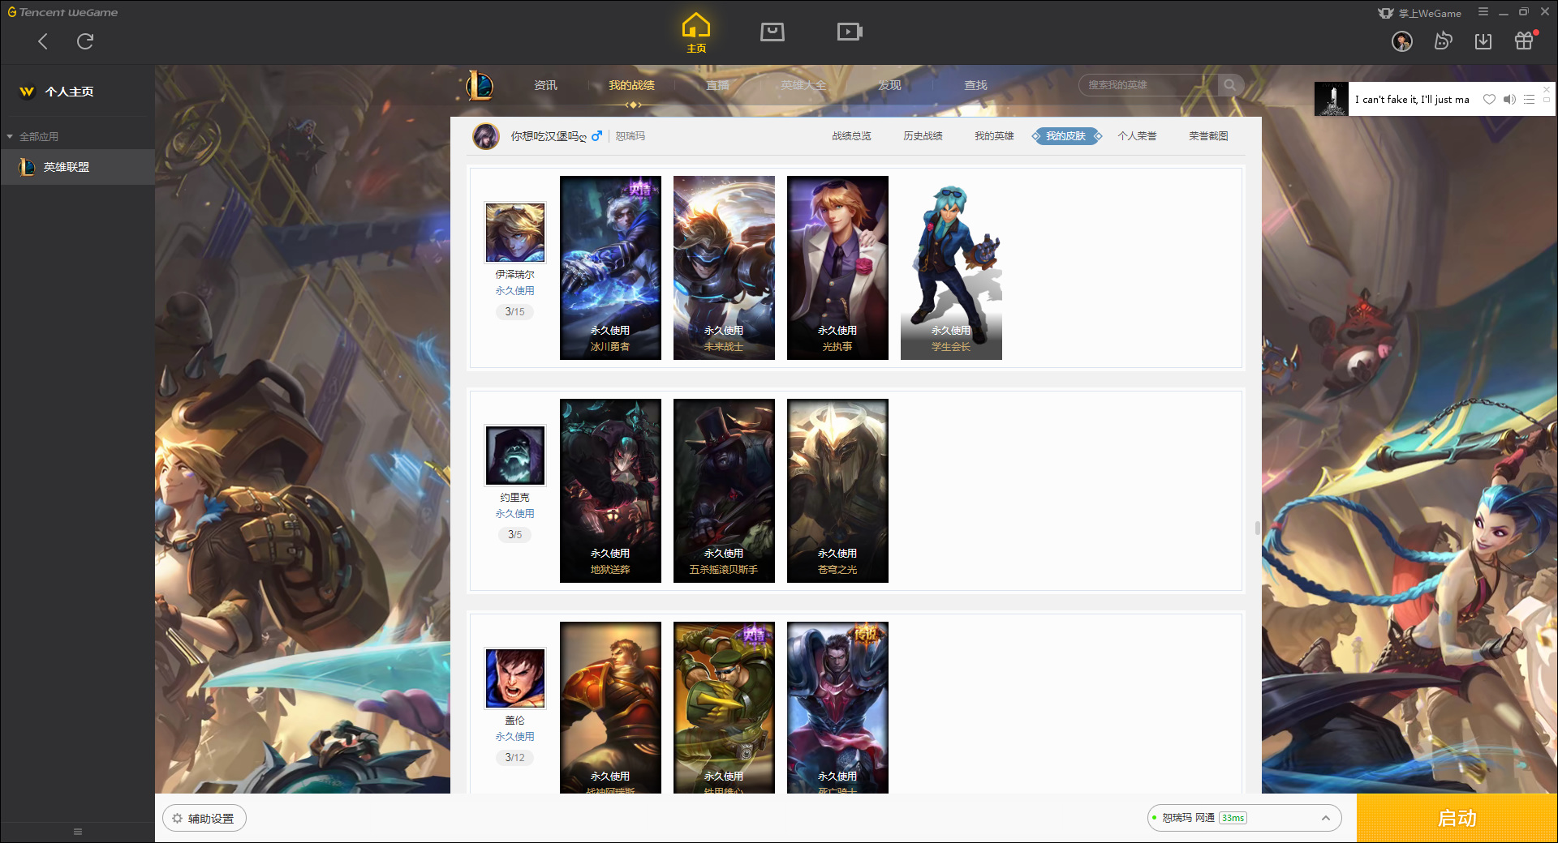Image resolution: width=1558 pixels, height=843 pixels.
Task: Open the music player playlist icon
Action: [x=1529, y=100]
